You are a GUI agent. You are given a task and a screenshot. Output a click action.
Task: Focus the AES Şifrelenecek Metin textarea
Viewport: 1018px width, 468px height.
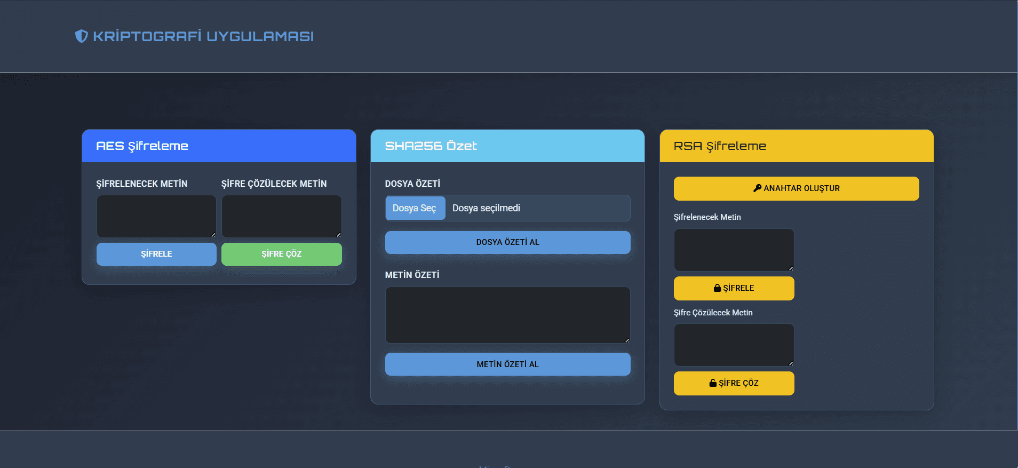tap(156, 216)
